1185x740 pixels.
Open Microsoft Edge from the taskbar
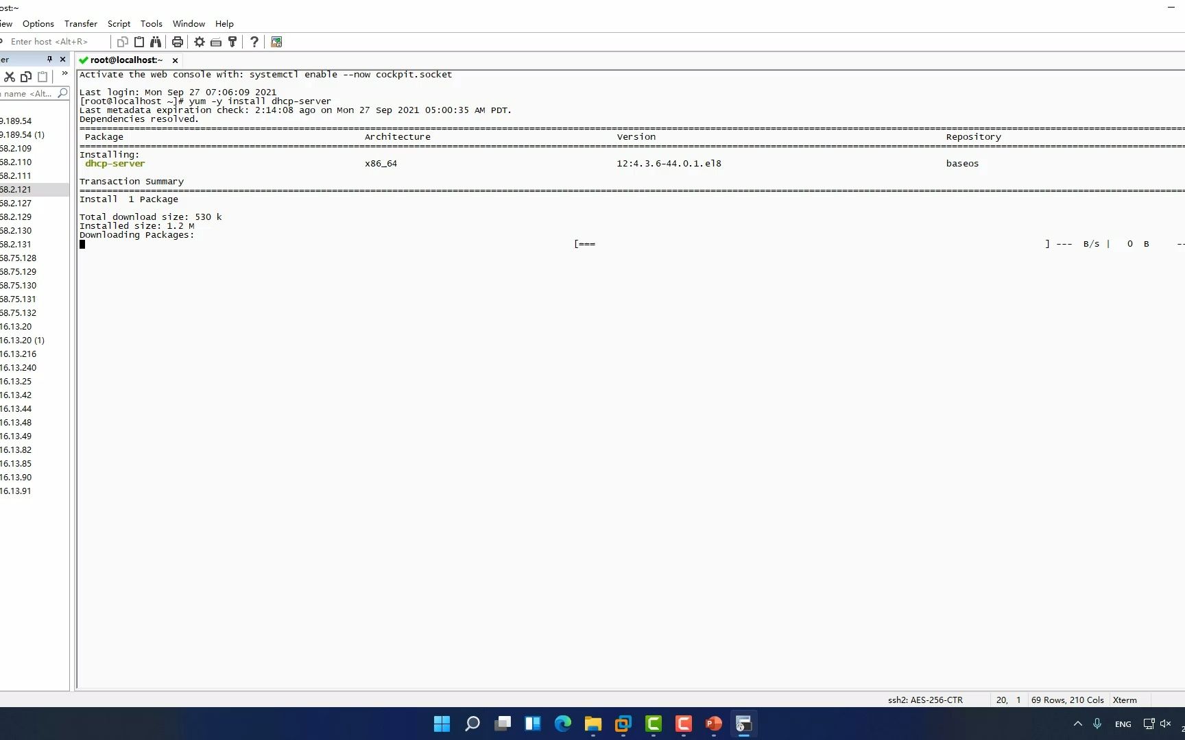[x=562, y=724]
